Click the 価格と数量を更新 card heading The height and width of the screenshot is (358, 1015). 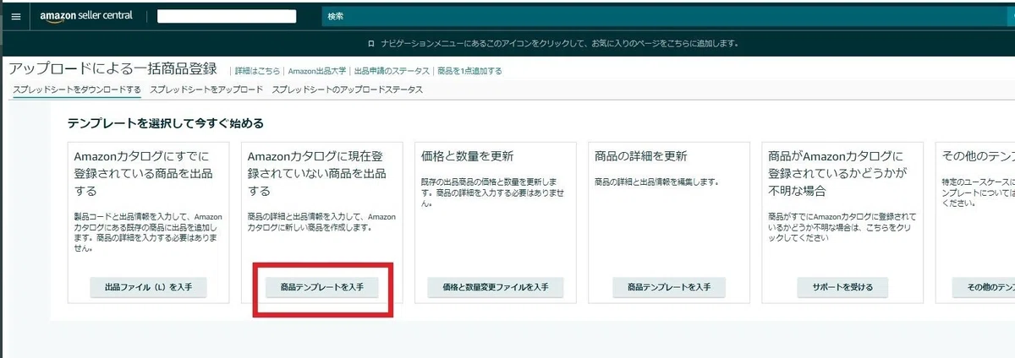(x=467, y=156)
